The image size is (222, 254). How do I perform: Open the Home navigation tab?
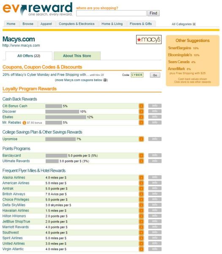click(11, 24)
